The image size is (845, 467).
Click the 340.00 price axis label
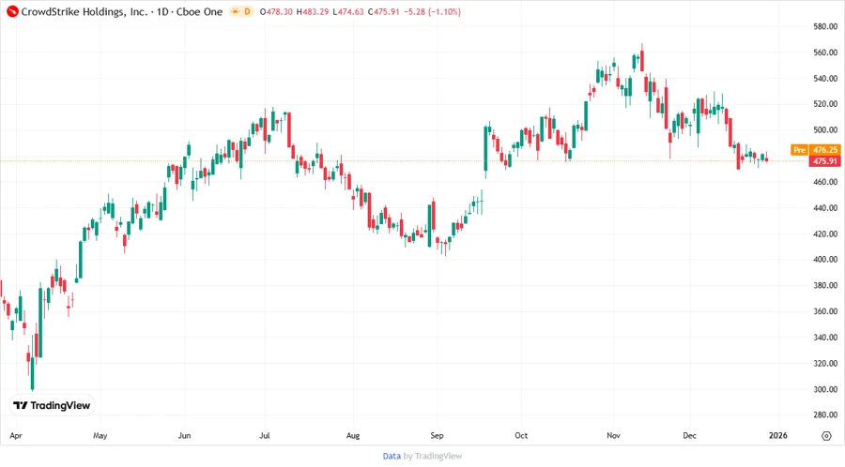pyautogui.click(x=825, y=338)
